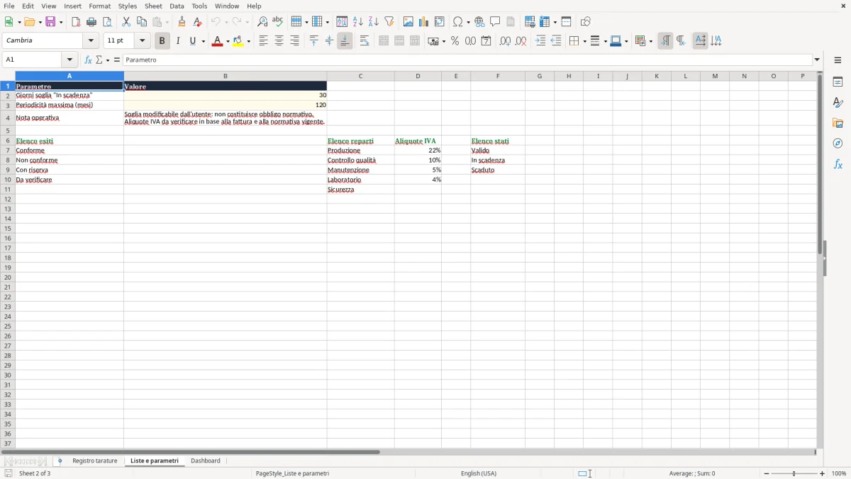Open the sidebar Navigator panel
The width and height of the screenshot is (851, 479).
(838, 143)
